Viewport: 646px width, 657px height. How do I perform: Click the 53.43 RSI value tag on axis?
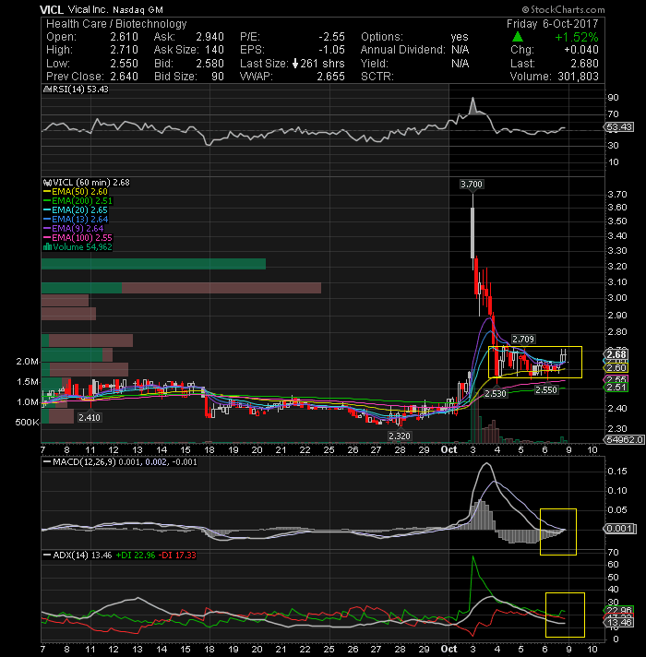(619, 127)
